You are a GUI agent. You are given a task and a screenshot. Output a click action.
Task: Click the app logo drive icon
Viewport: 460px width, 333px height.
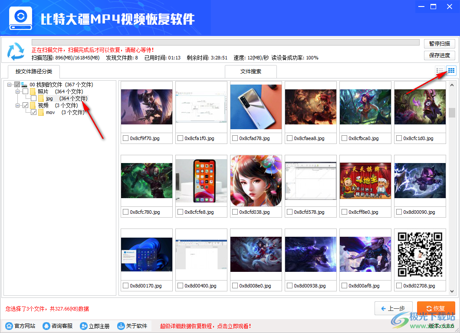(20, 18)
